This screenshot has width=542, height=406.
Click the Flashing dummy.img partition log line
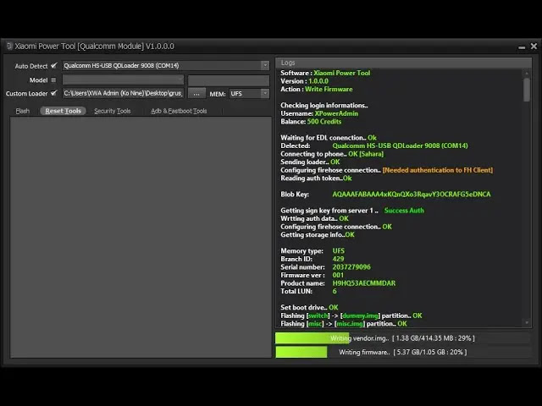click(351, 315)
